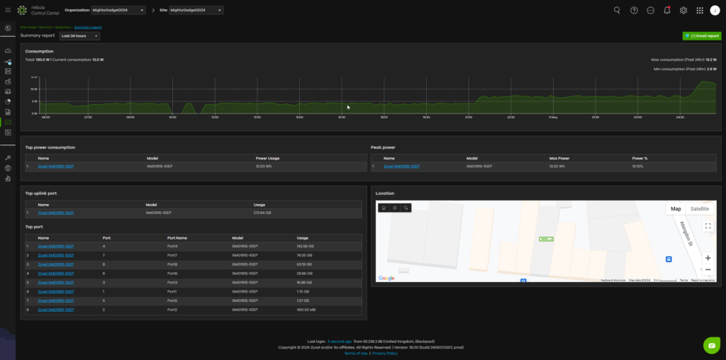Open the dashboard gauge sidebar item
Image resolution: width=726 pixels, height=360 pixels.
8,51
